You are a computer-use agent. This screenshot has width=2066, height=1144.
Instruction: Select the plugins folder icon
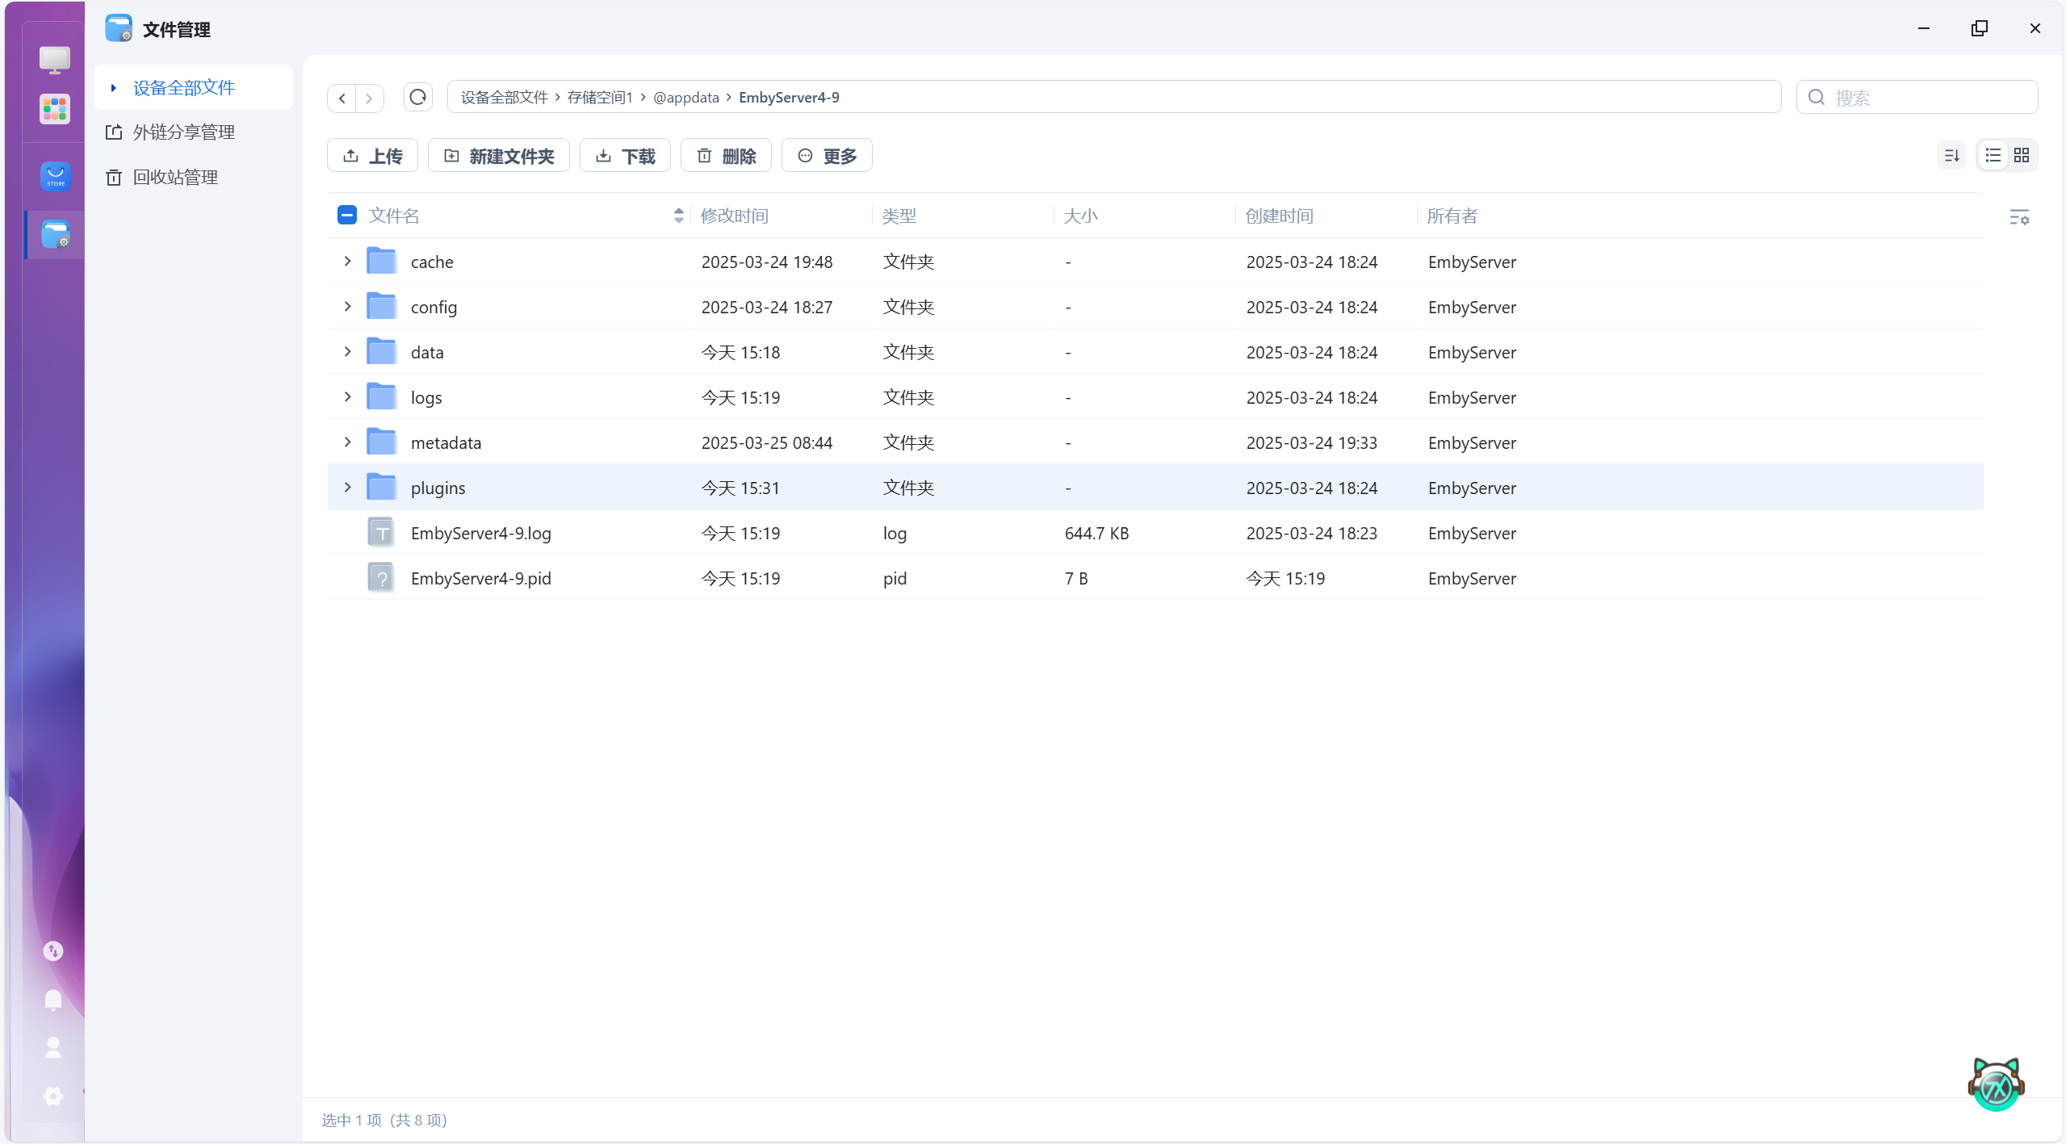(381, 487)
